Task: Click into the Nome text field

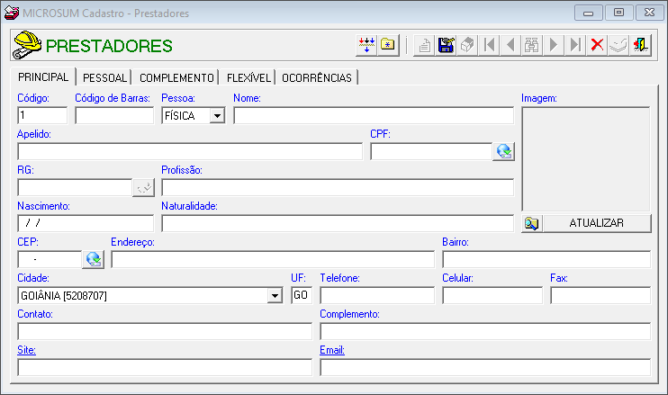Action: point(373,115)
